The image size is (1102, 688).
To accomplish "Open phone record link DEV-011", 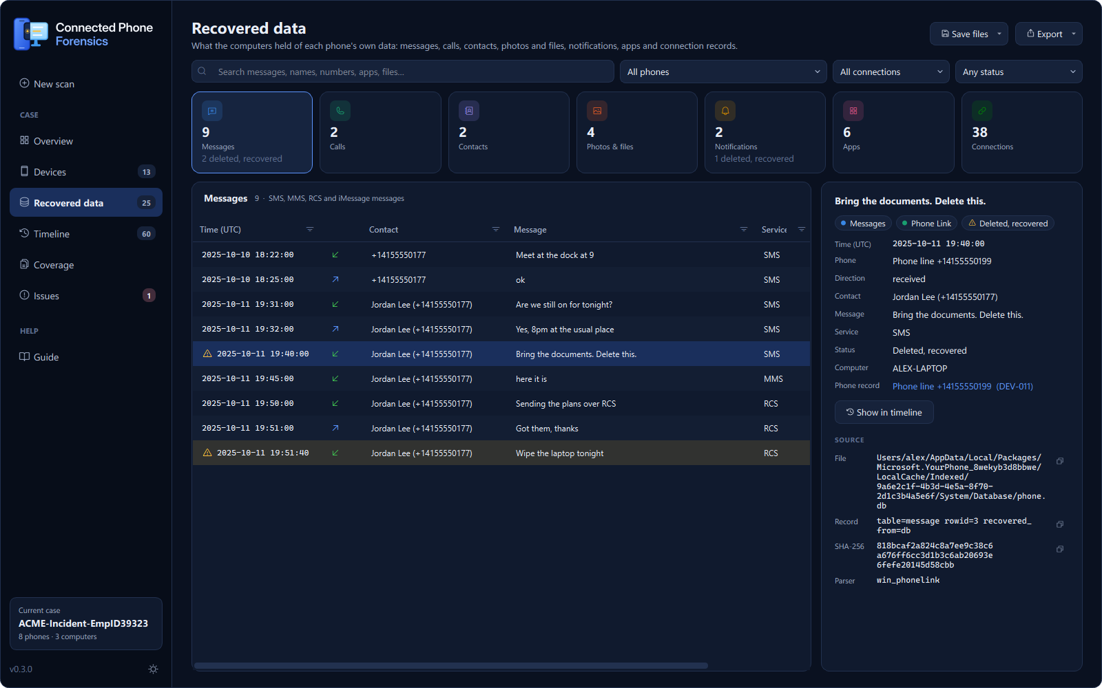I will pos(963,386).
